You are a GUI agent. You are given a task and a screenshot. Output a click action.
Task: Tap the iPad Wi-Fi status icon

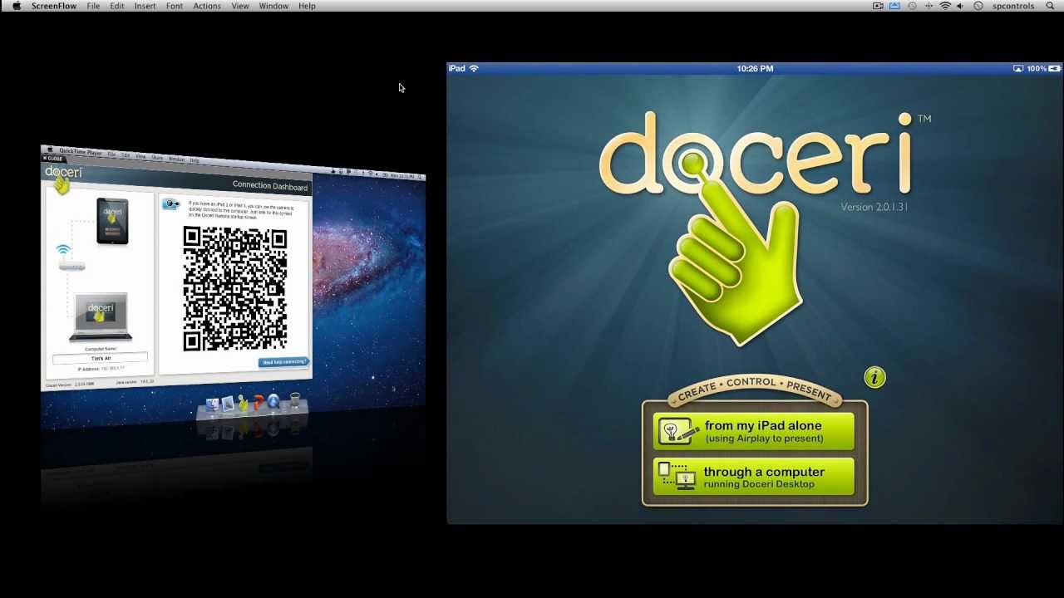tap(474, 68)
